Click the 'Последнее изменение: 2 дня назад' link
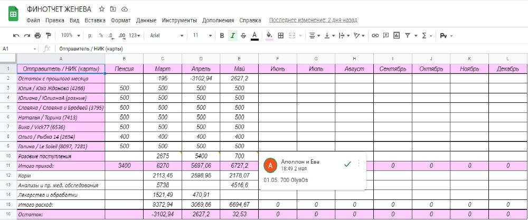528x220 pixels. (313, 20)
